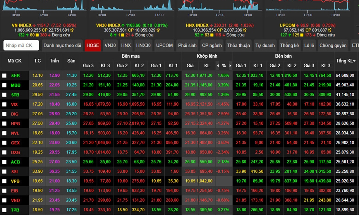Click the left arrow beside the % column
Image resolution: width=359 pixels, height=215 pixels.
click(218, 66)
